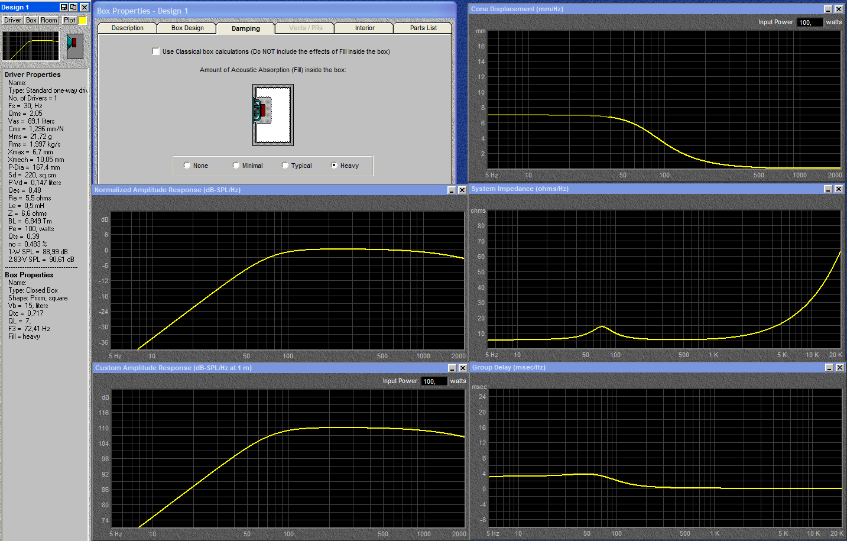Switch to the Box Design tab
The height and width of the screenshot is (541, 847).
pyautogui.click(x=187, y=28)
